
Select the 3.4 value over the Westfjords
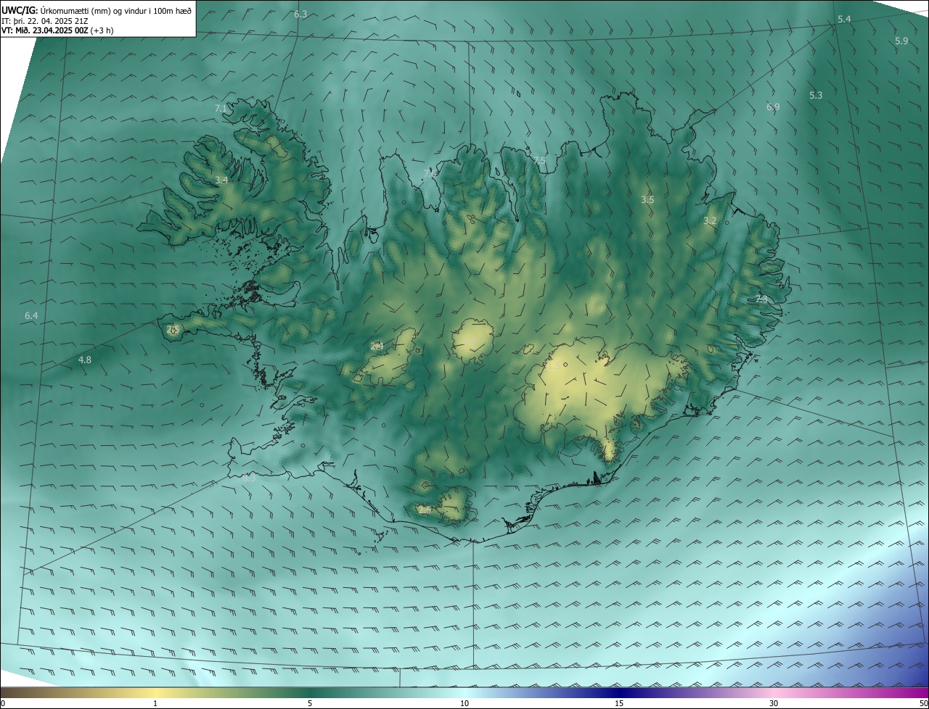[x=221, y=180]
